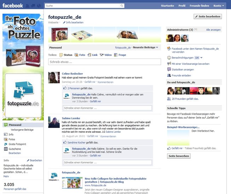Click Alle anzeigen for administrators
Viewport: 231px width, 194px height.
213,30
